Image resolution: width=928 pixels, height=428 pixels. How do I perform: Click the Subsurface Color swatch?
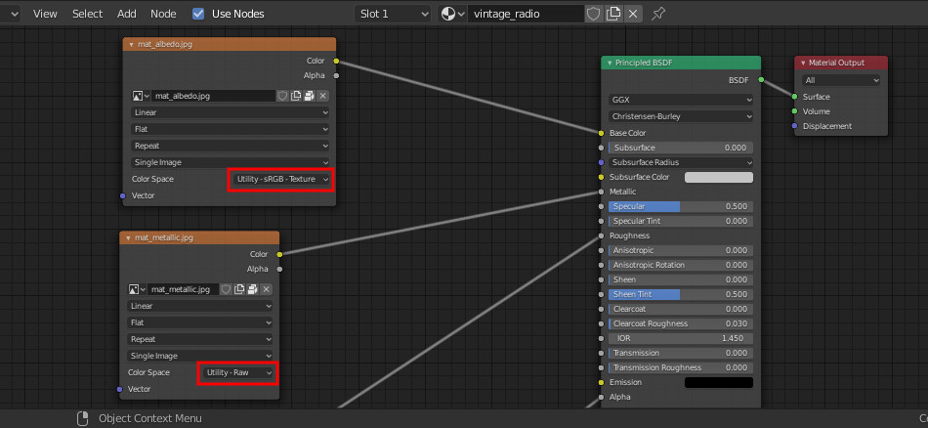(718, 177)
